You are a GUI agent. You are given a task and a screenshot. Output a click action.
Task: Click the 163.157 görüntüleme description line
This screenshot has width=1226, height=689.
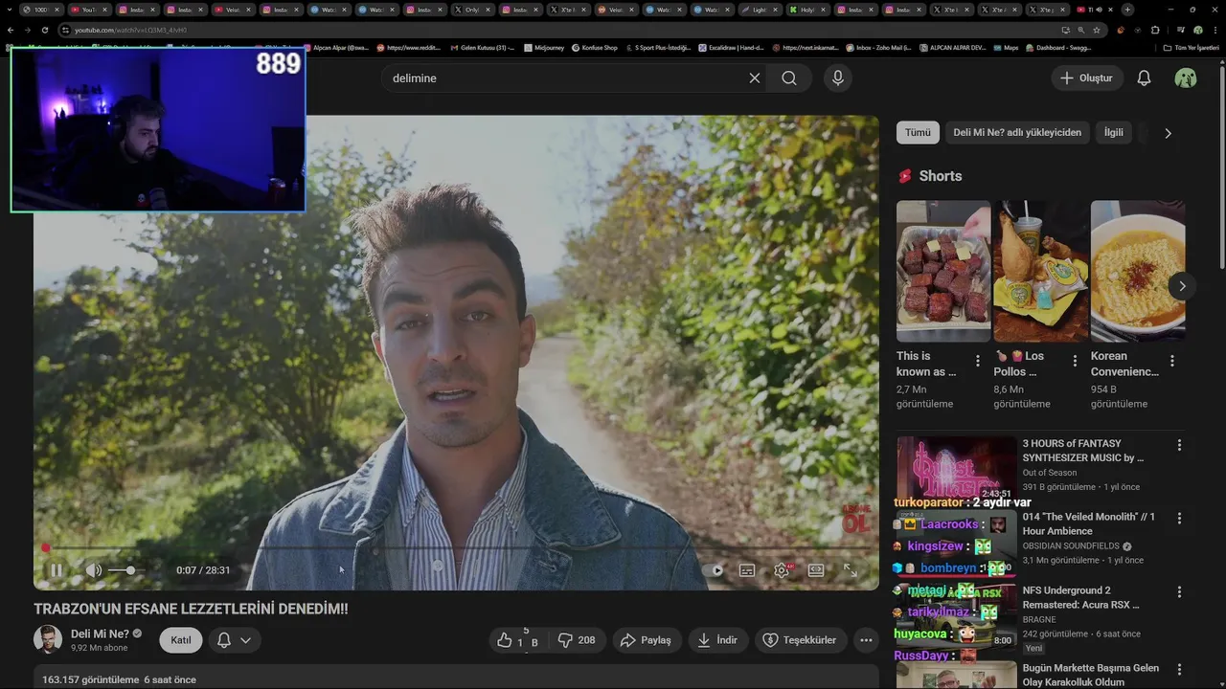tap(119, 679)
